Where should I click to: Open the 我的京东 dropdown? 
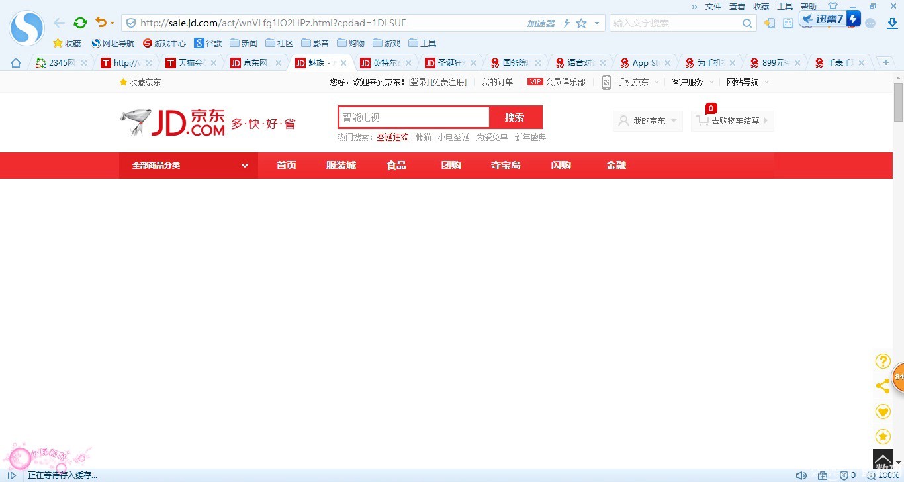click(x=647, y=120)
